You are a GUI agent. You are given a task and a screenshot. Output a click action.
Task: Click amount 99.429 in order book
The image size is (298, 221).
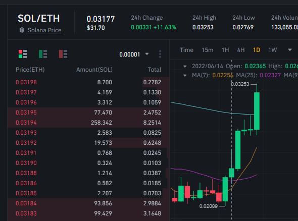click(x=103, y=213)
